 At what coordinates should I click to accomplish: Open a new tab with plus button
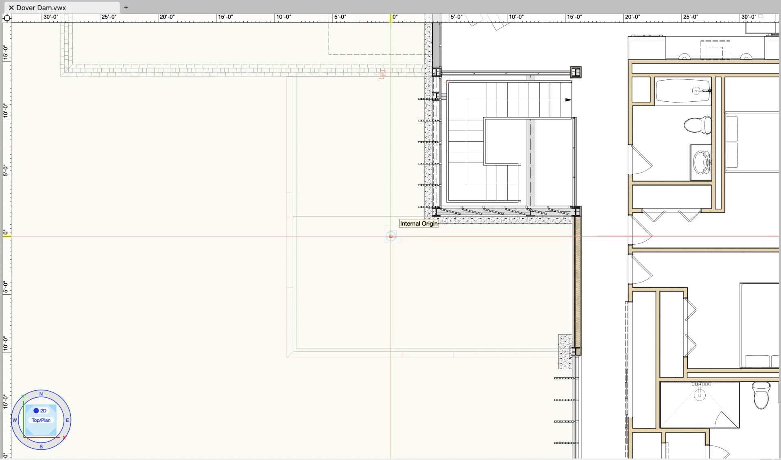126,7
